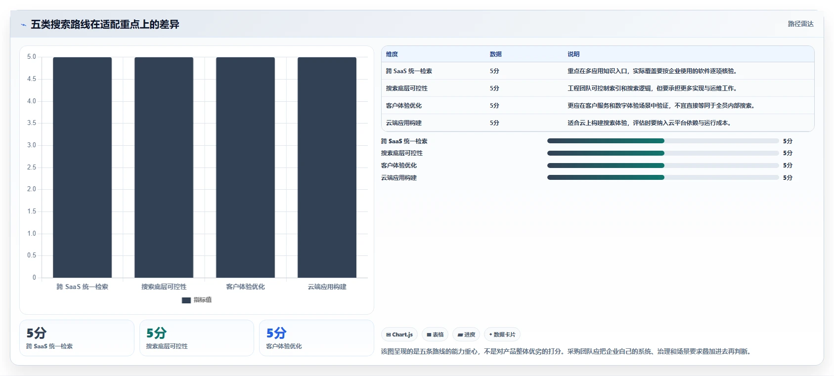The width and height of the screenshot is (834, 376).
Task: Click the 进度 tag chip
Action: [466, 334]
